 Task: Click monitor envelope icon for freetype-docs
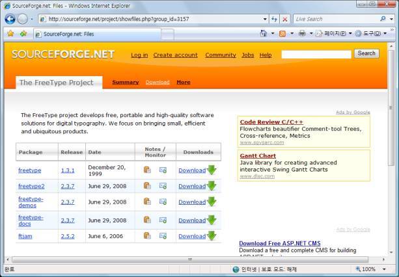click(x=163, y=220)
